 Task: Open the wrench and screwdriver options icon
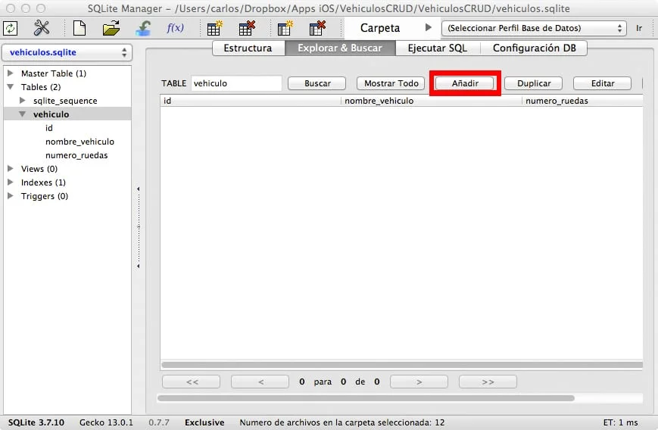[42, 28]
